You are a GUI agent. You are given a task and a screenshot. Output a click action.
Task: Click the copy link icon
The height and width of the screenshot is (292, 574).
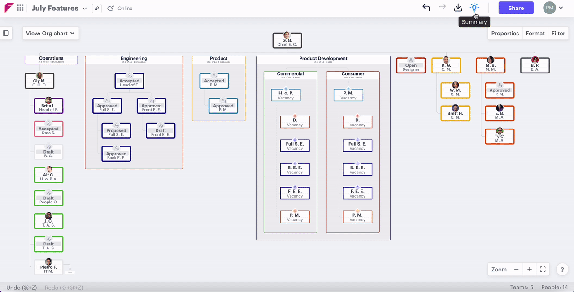click(x=96, y=9)
